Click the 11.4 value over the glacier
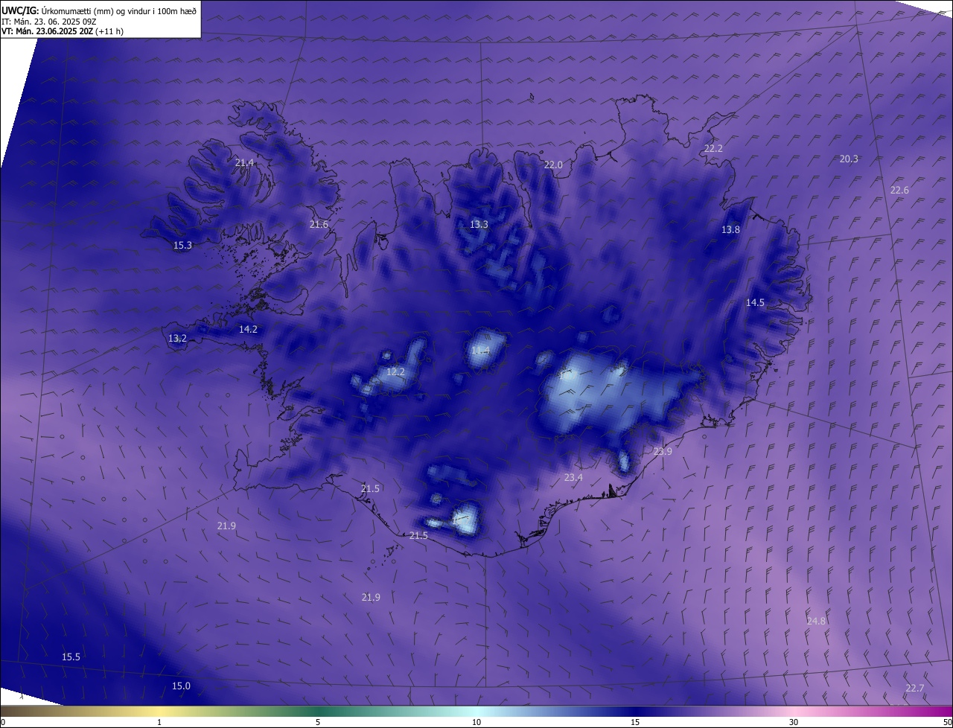953x728 pixels. (480, 350)
